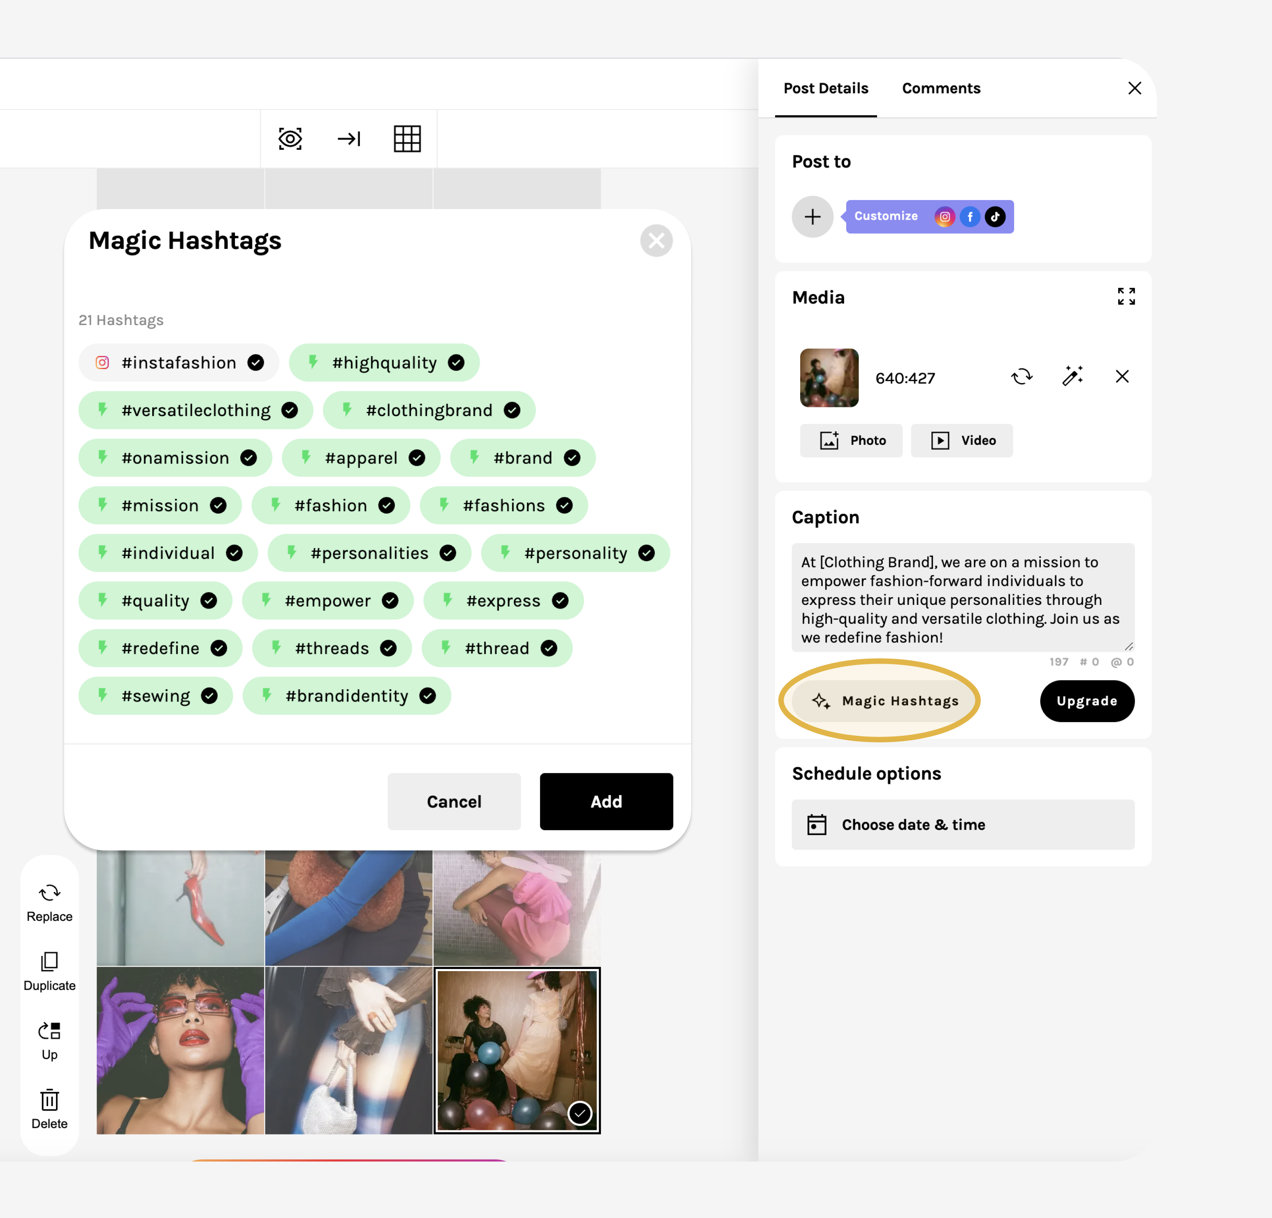Toggle the #clothingbrand hashtag chip
This screenshot has height=1218, width=1272.
tap(429, 410)
